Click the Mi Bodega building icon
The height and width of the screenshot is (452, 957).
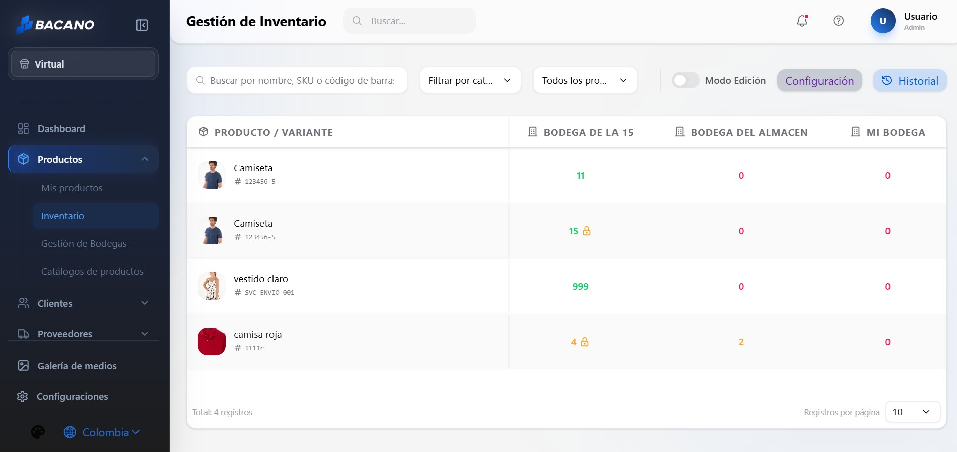[x=856, y=132]
